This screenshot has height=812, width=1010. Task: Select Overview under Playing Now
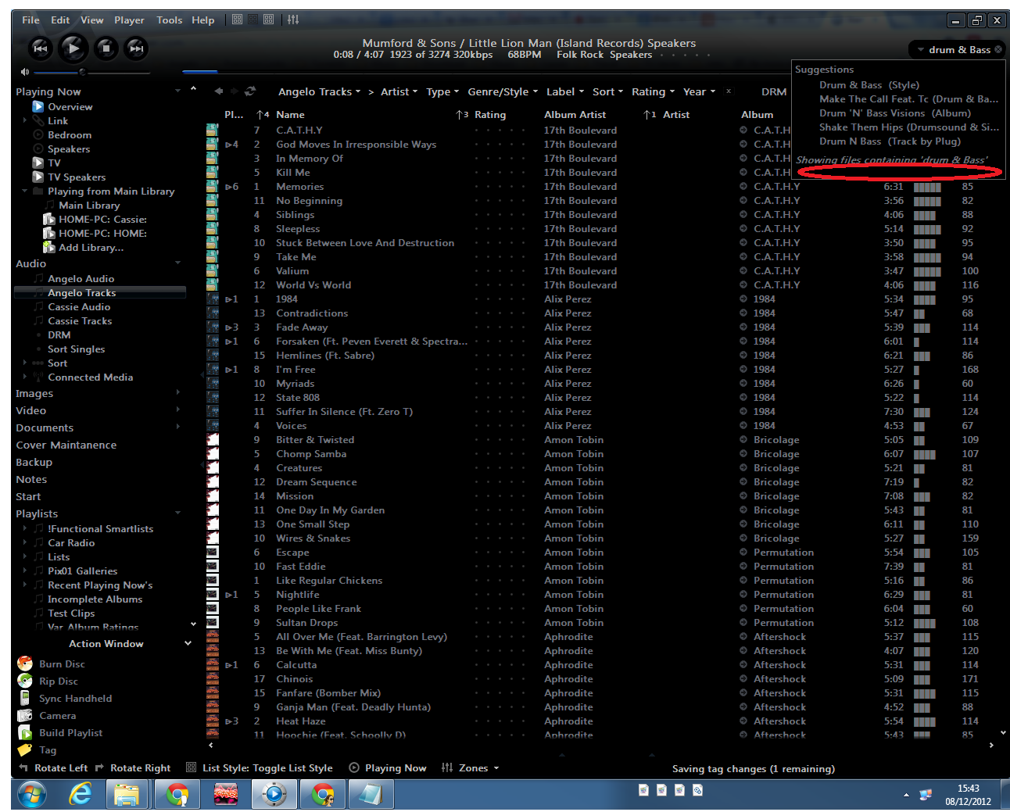(70, 107)
